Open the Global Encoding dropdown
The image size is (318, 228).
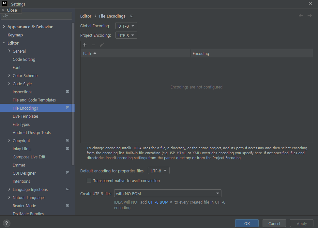point(126,26)
